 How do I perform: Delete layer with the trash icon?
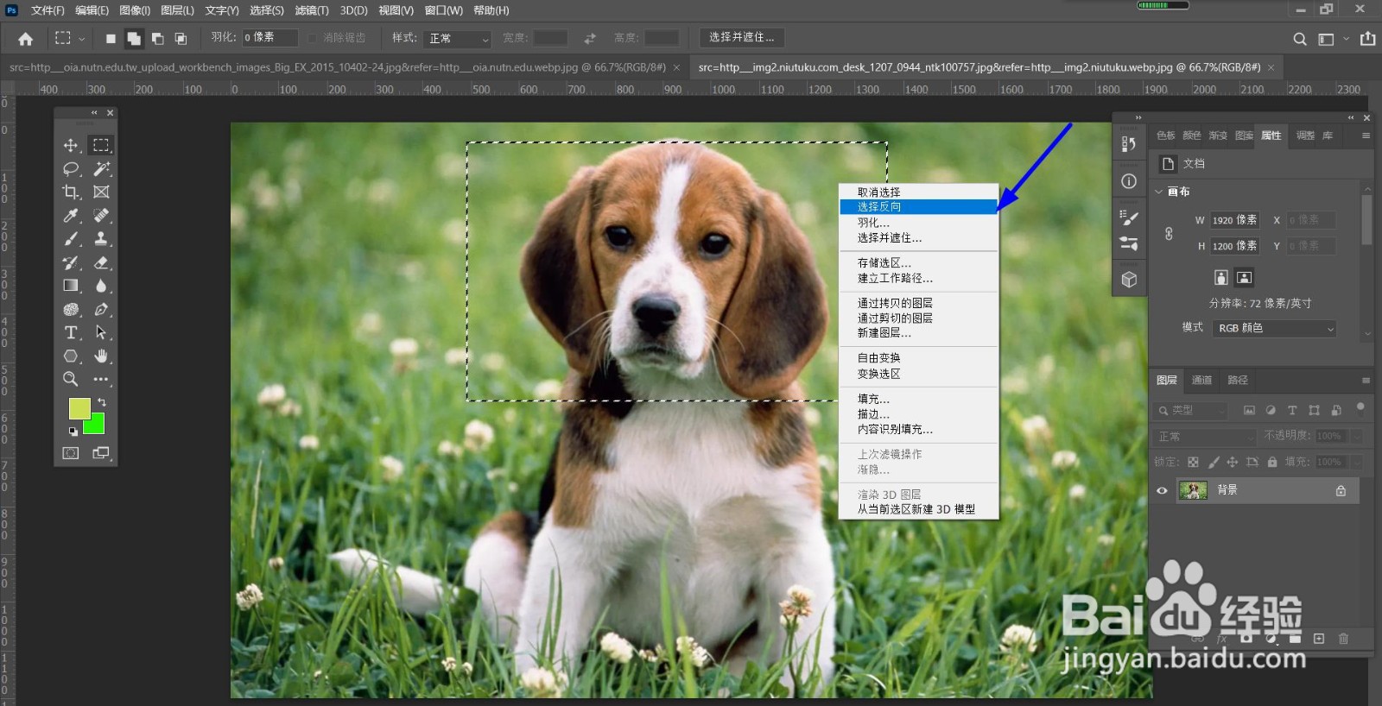pyautogui.click(x=1343, y=639)
